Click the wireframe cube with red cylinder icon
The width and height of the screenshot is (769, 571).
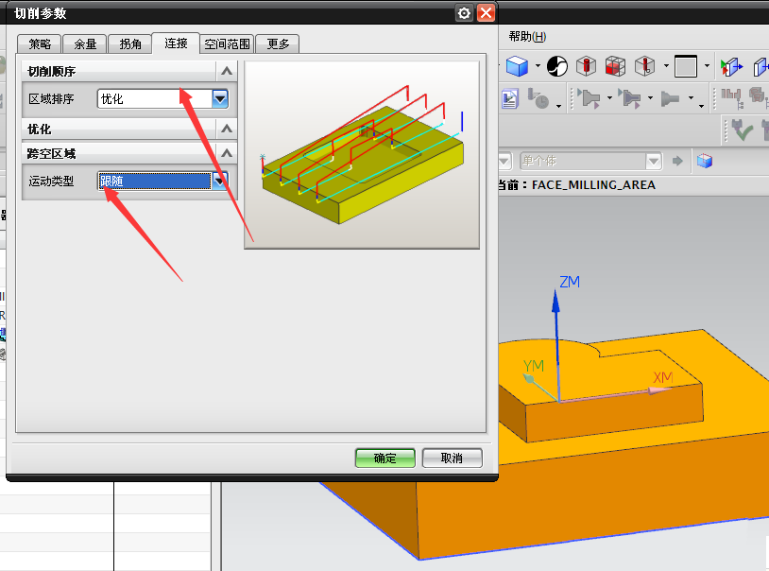[587, 66]
